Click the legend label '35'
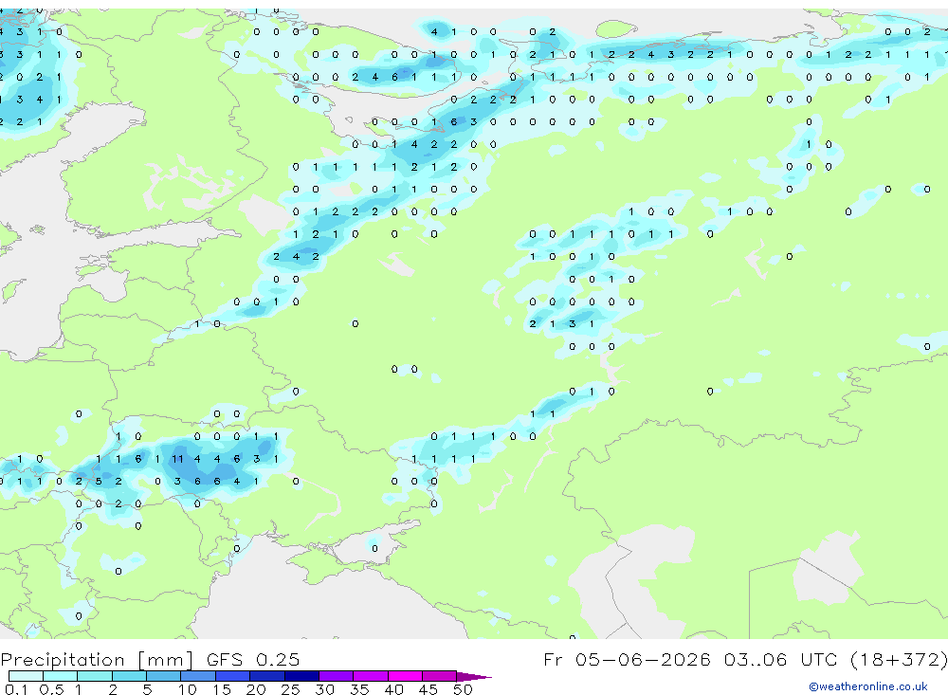 point(359,689)
